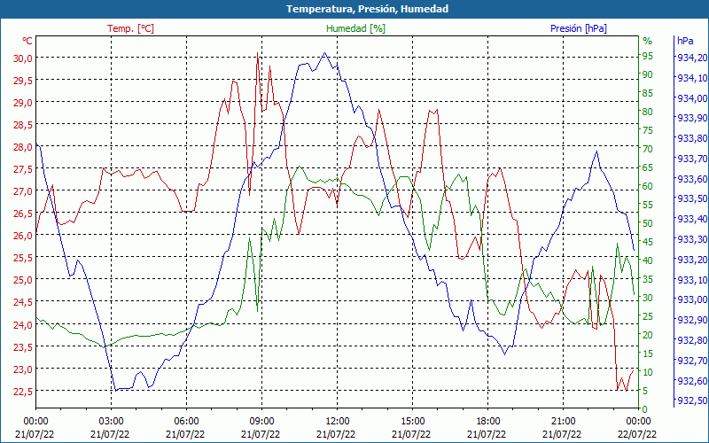Screen dimensions: 709x443
Task: Click the 933,90 pressure axis value
Action: pos(692,118)
